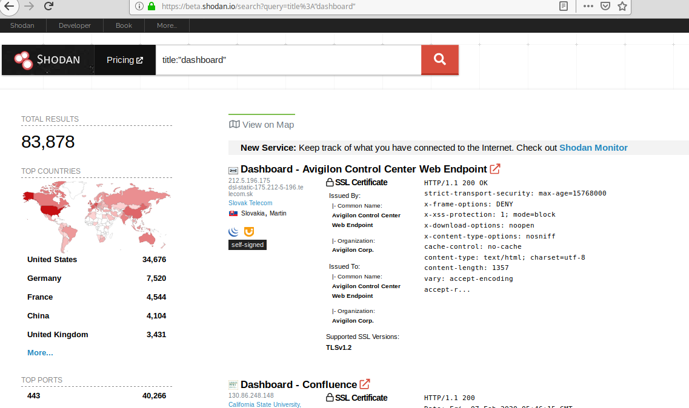Click the title:"dashboard" search field
The height and width of the screenshot is (408, 689).
click(x=288, y=60)
